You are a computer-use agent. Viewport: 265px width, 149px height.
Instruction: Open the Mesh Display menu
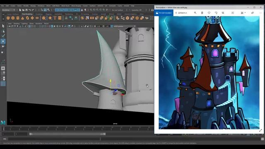76,6
